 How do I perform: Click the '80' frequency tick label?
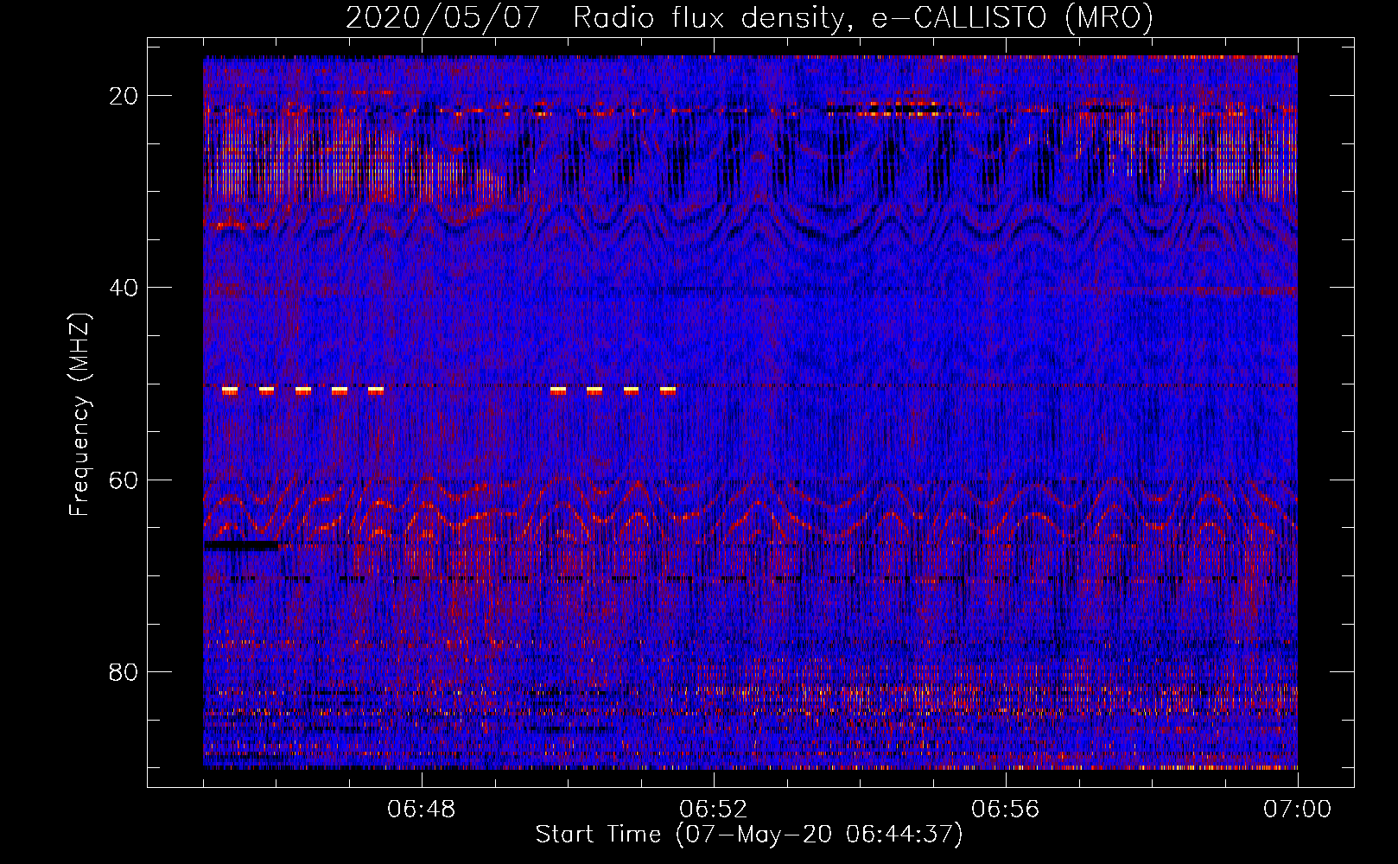(x=124, y=672)
